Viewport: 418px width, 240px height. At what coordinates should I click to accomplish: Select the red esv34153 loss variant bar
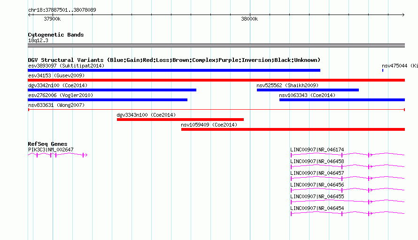pyautogui.click(x=216, y=80)
